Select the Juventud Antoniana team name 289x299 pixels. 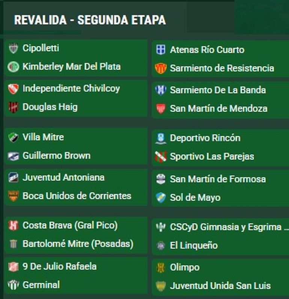click(63, 178)
